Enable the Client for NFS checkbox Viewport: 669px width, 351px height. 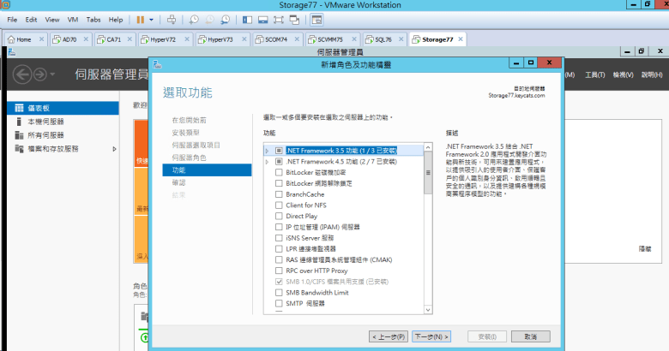click(278, 205)
